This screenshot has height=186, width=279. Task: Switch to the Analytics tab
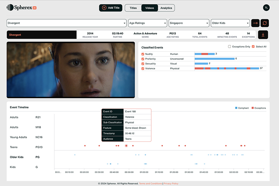tap(166, 8)
